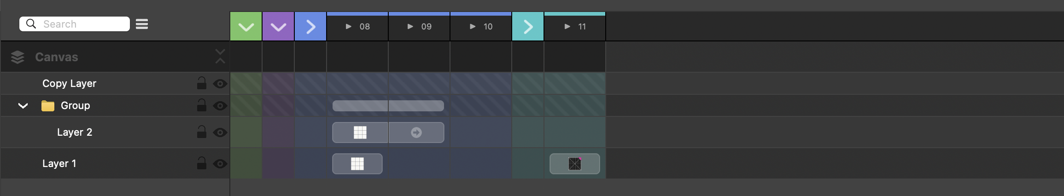Screen dimensions: 1064x196
Task: Collapse the green section marker
Action: coord(246,27)
